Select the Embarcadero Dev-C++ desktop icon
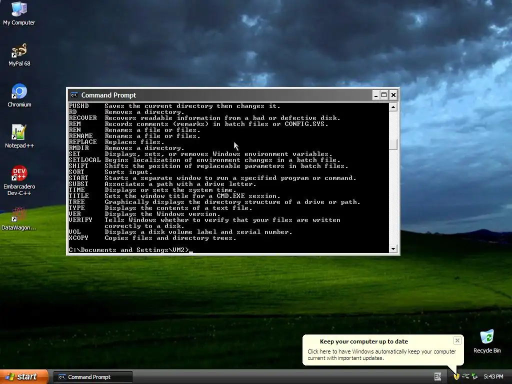The width and height of the screenshot is (512, 384). pyautogui.click(x=19, y=180)
